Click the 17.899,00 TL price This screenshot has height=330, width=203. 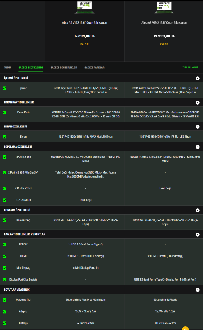coord(85,36)
